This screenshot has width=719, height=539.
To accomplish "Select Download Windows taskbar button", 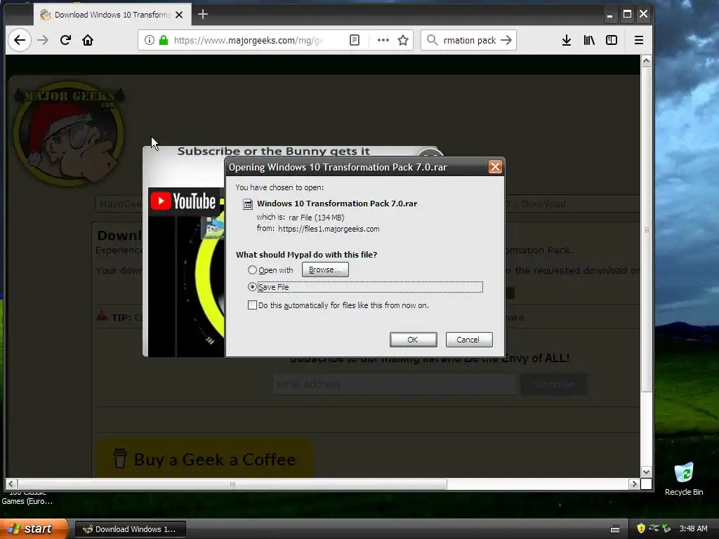I will click(x=130, y=529).
